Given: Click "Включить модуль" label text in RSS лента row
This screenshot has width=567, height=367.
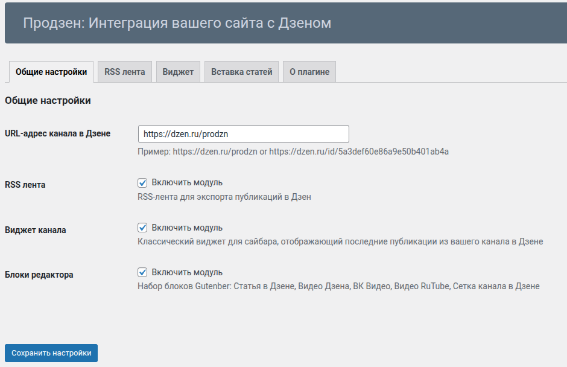Looking at the screenshot, I should [187, 183].
